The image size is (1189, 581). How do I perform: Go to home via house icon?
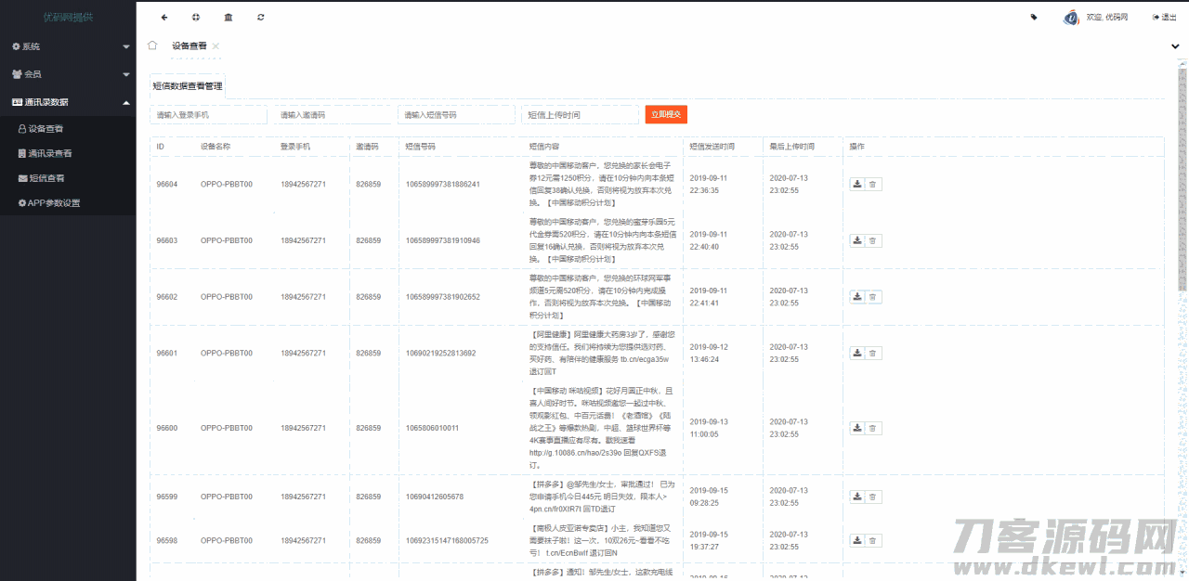[x=152, y=45]
